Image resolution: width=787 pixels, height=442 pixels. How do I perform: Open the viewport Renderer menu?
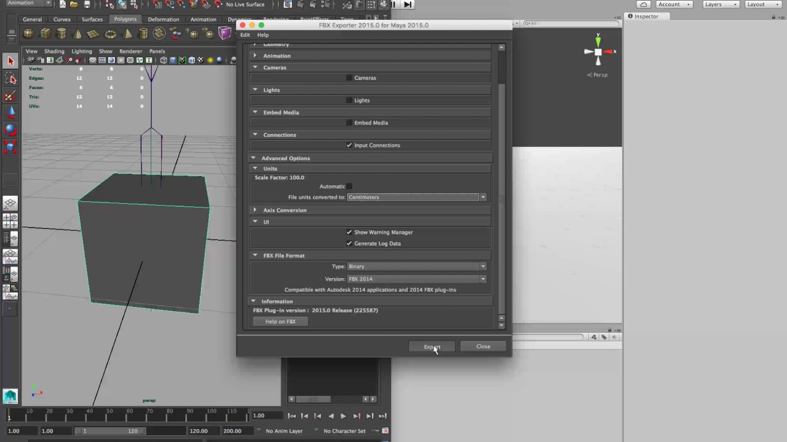coord(131,52)
